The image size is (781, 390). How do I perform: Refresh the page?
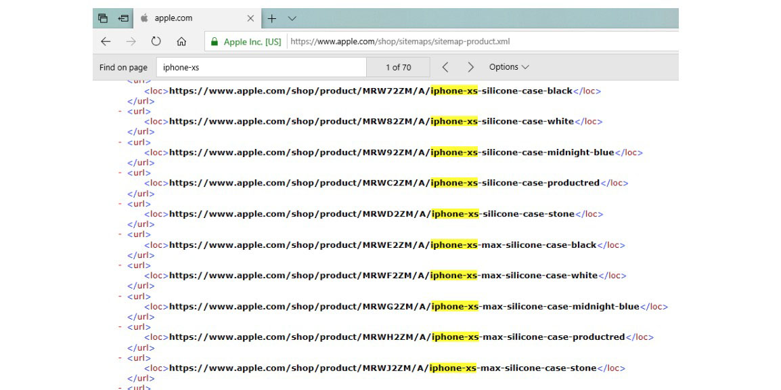(x=156, y=41)
